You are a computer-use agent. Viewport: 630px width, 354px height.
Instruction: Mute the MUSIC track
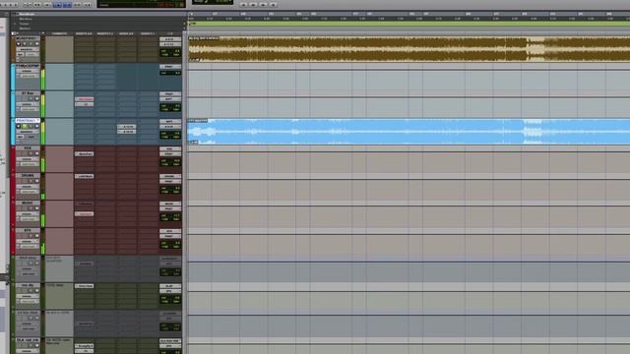[37, 208]
